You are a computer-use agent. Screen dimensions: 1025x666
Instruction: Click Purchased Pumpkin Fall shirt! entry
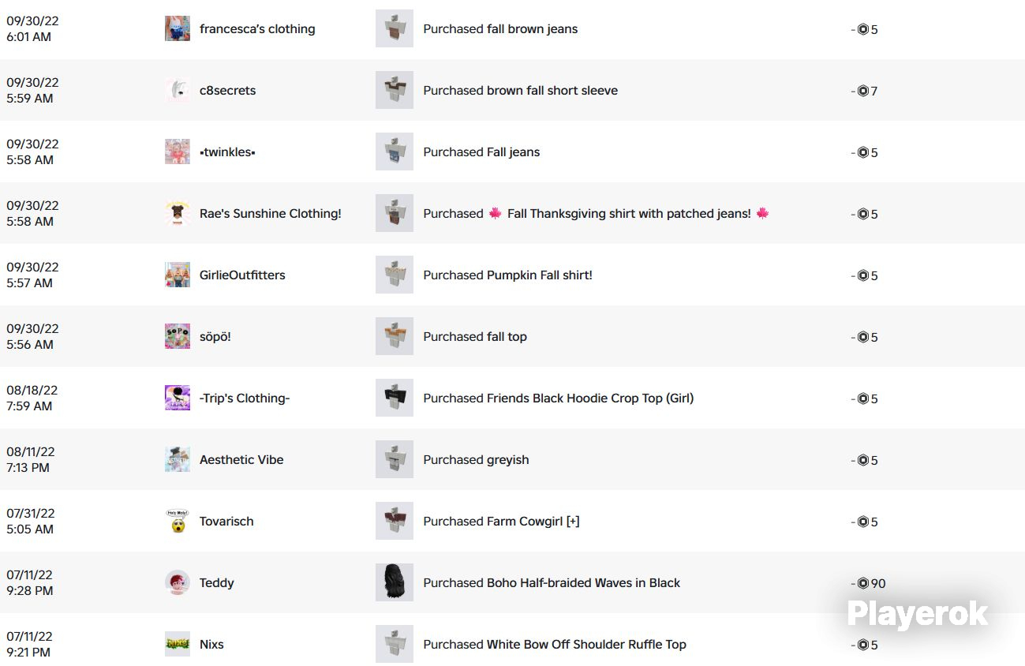(507, 275)
